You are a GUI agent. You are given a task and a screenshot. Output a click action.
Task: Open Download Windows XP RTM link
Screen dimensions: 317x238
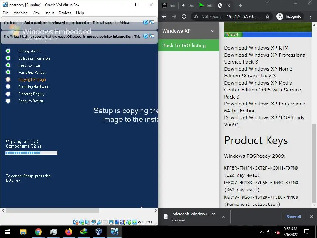(256, 48)
